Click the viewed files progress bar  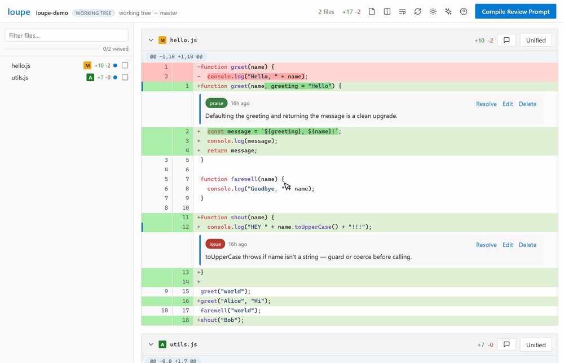[52, 48]
